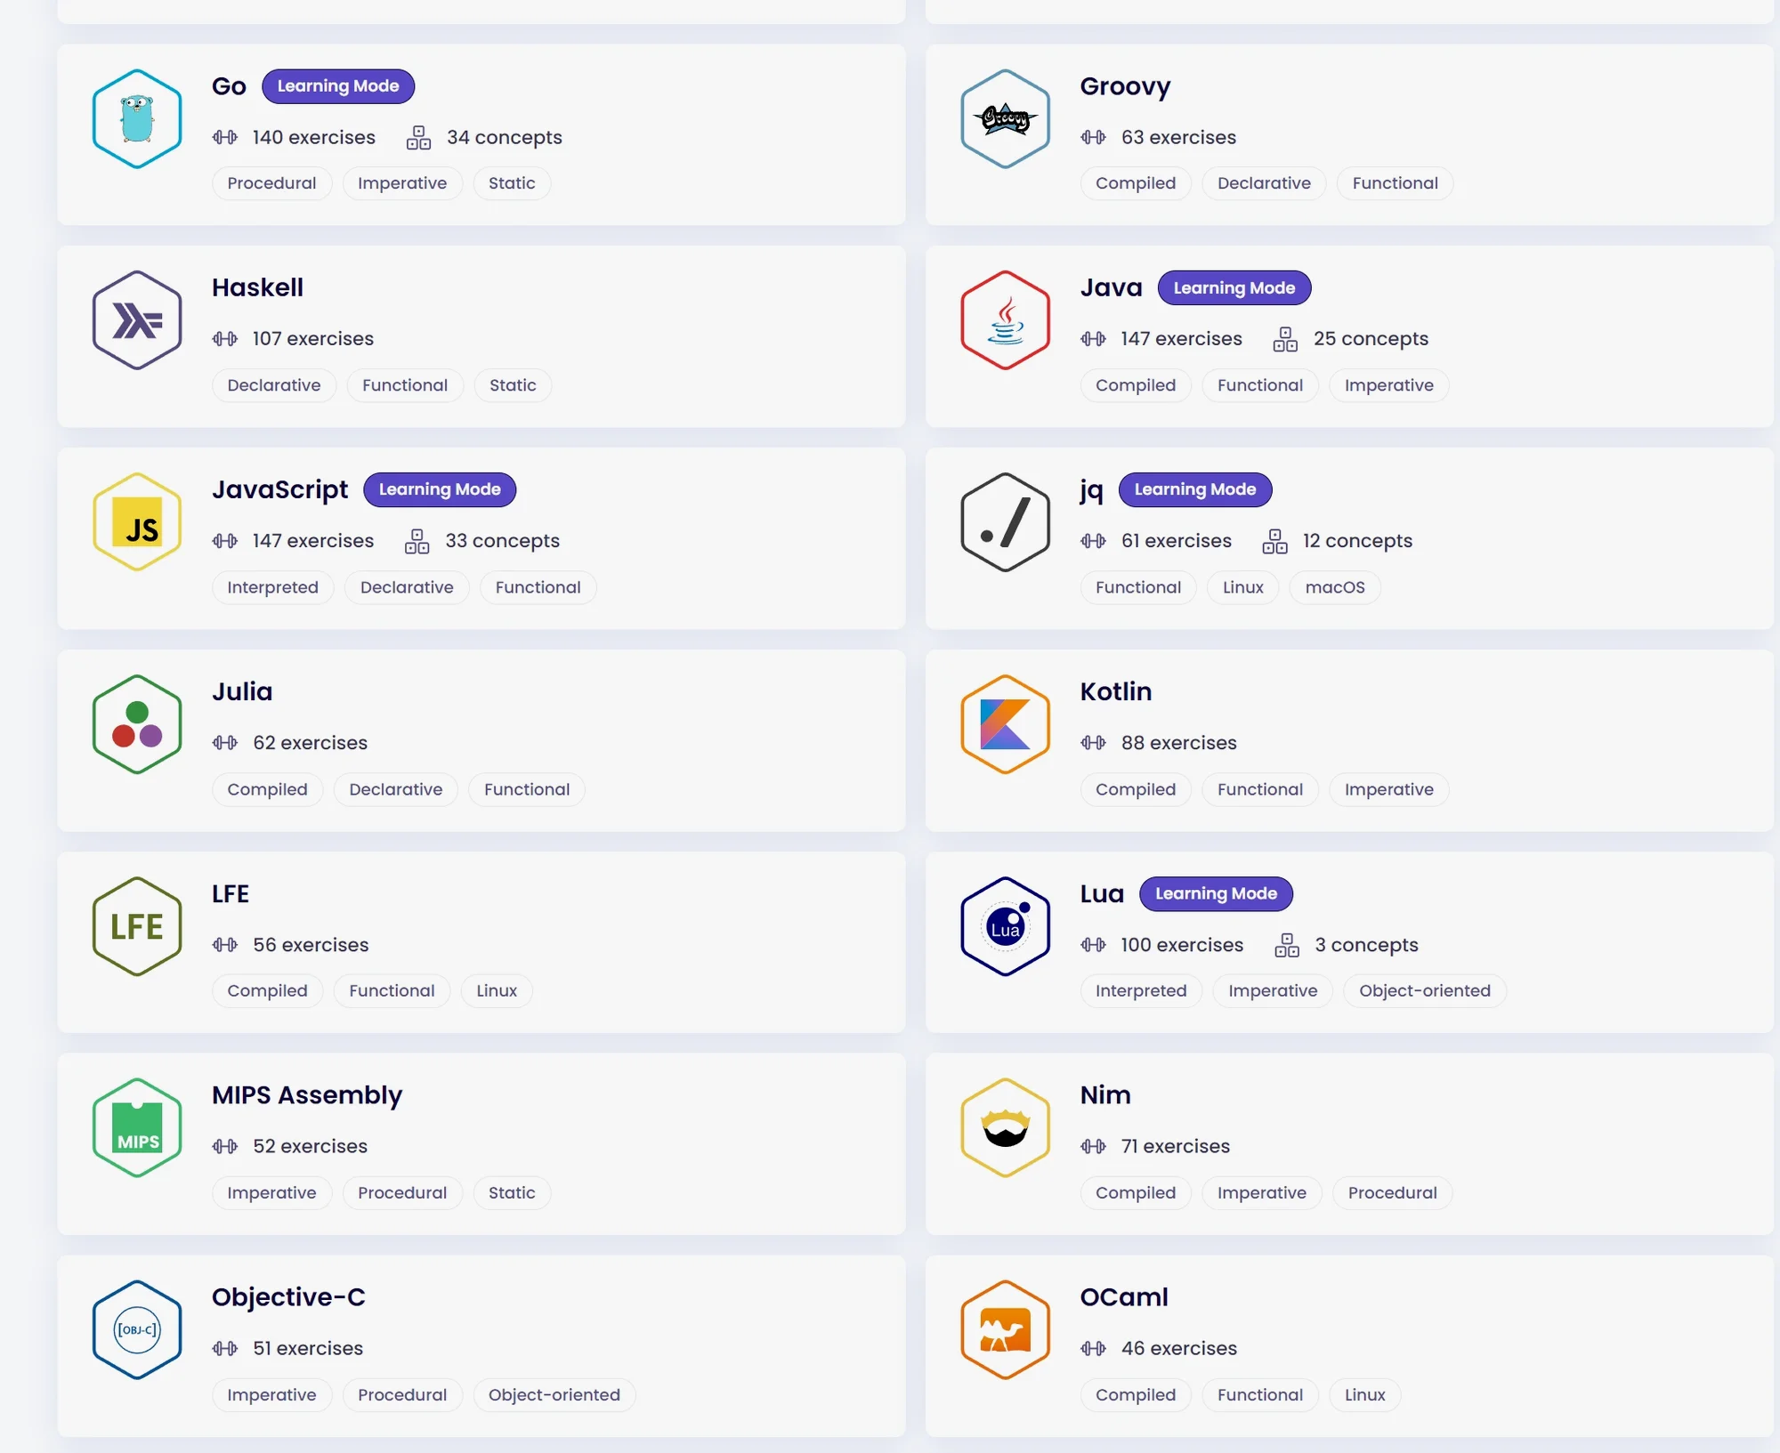Screen dimensions: 1780x1453
Task: Select the Declarative tag on the Groovy card
Action: pos(1264,183)
